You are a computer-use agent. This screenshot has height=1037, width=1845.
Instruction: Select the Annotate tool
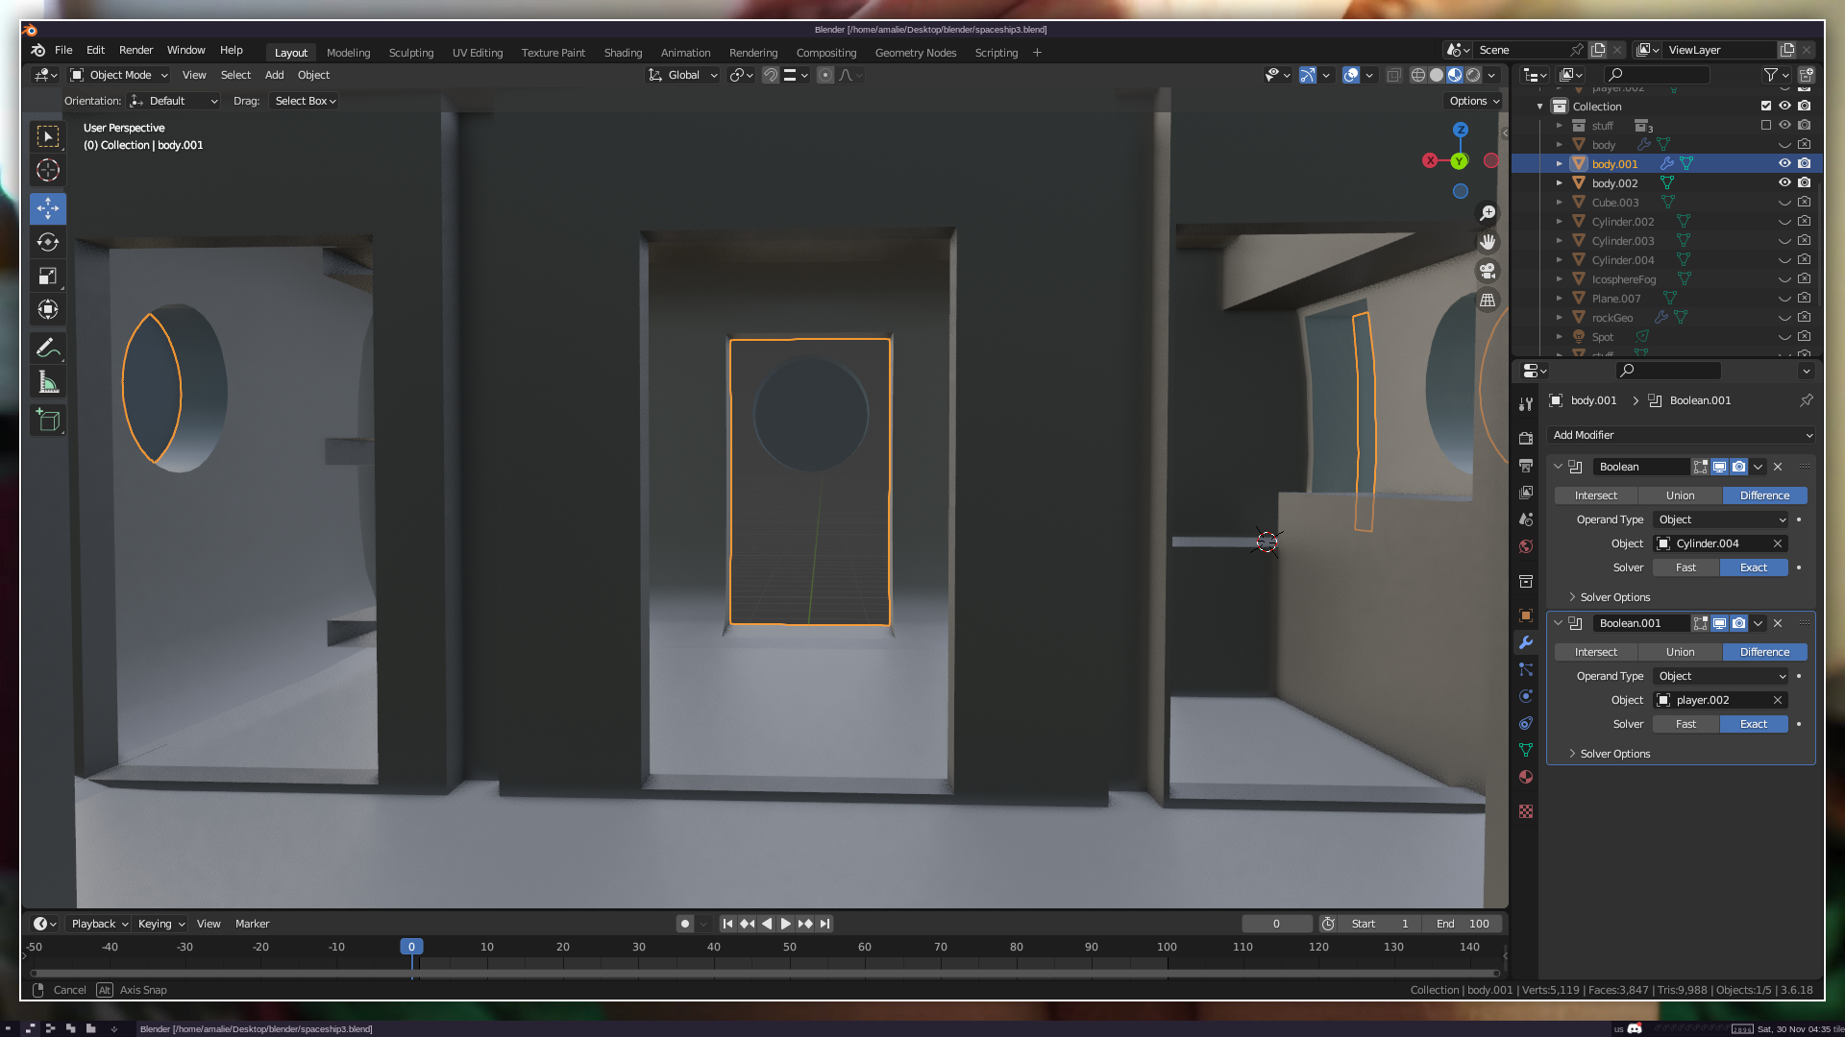coord(48,348)
